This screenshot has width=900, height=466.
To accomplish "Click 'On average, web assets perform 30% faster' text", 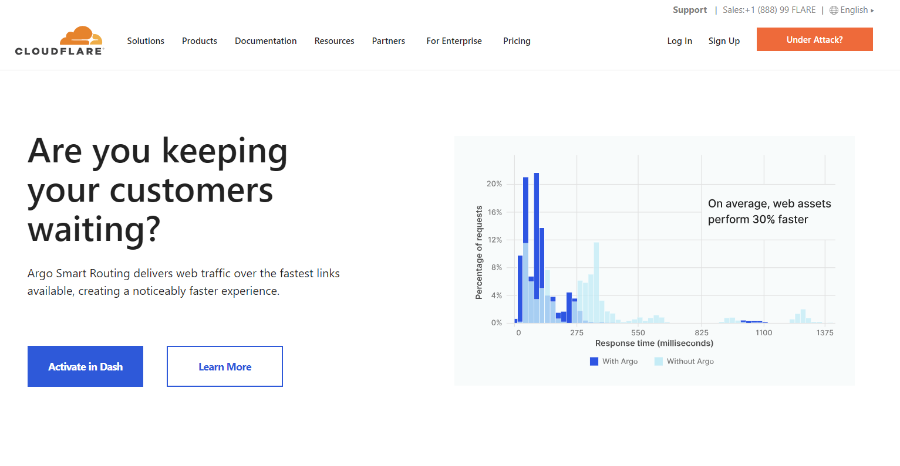I will tap(770, 212).
